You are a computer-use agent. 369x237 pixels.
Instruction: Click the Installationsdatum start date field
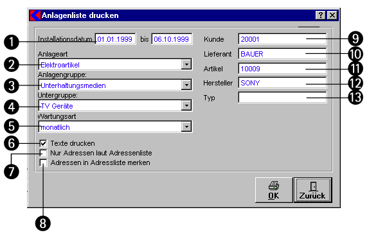point(115,39)
